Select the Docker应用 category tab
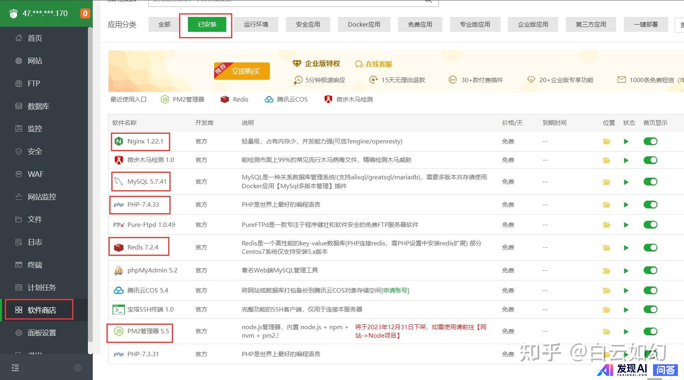Screen dimensions: 684x380 [x=364, y=25]
